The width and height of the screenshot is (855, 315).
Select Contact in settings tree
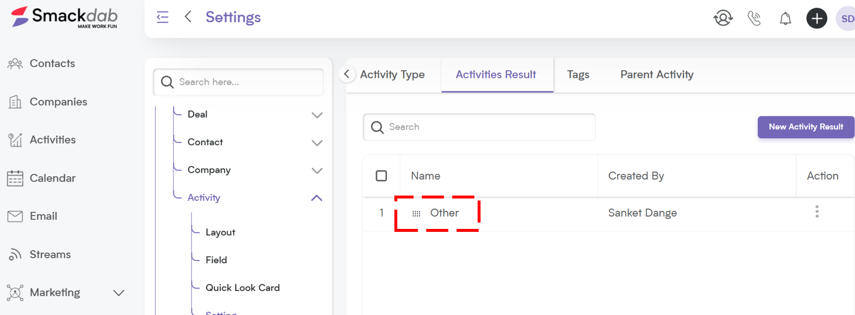[205, 142]
